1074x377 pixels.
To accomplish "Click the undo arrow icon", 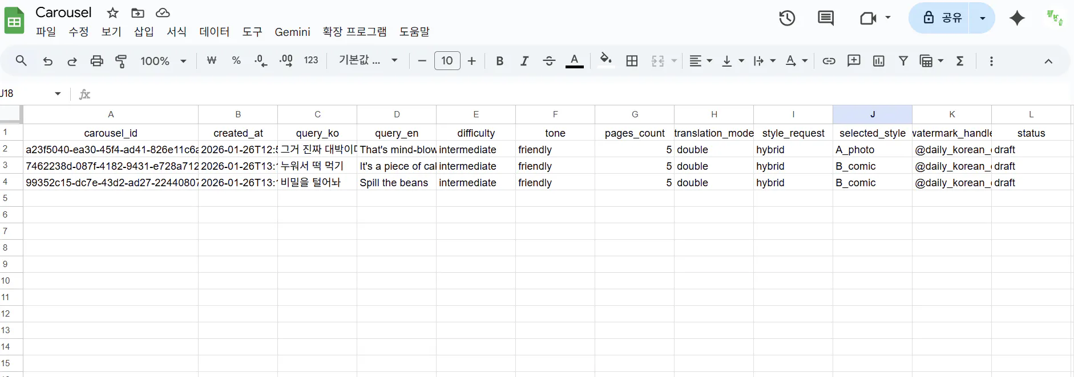I will click(x=48, y=61).
